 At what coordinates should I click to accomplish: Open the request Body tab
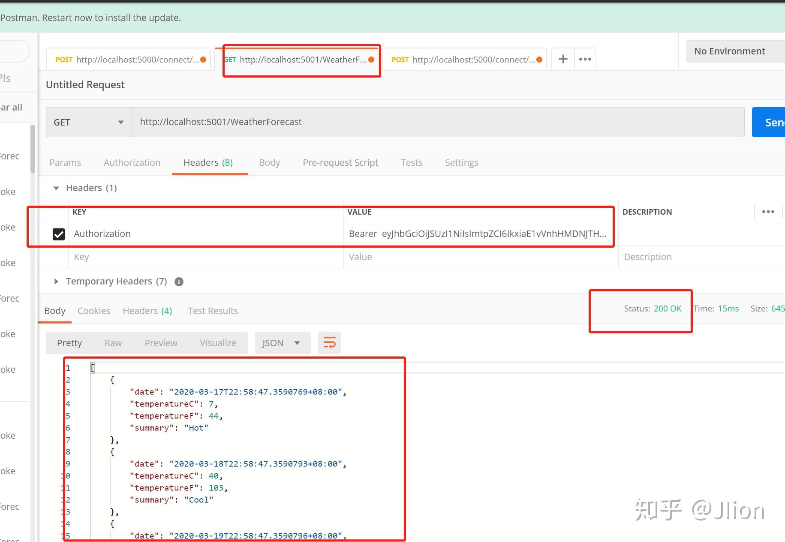point(269,162)
